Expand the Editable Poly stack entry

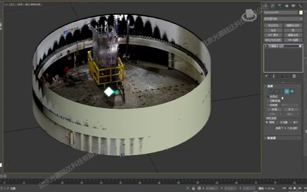pos(266,46)
